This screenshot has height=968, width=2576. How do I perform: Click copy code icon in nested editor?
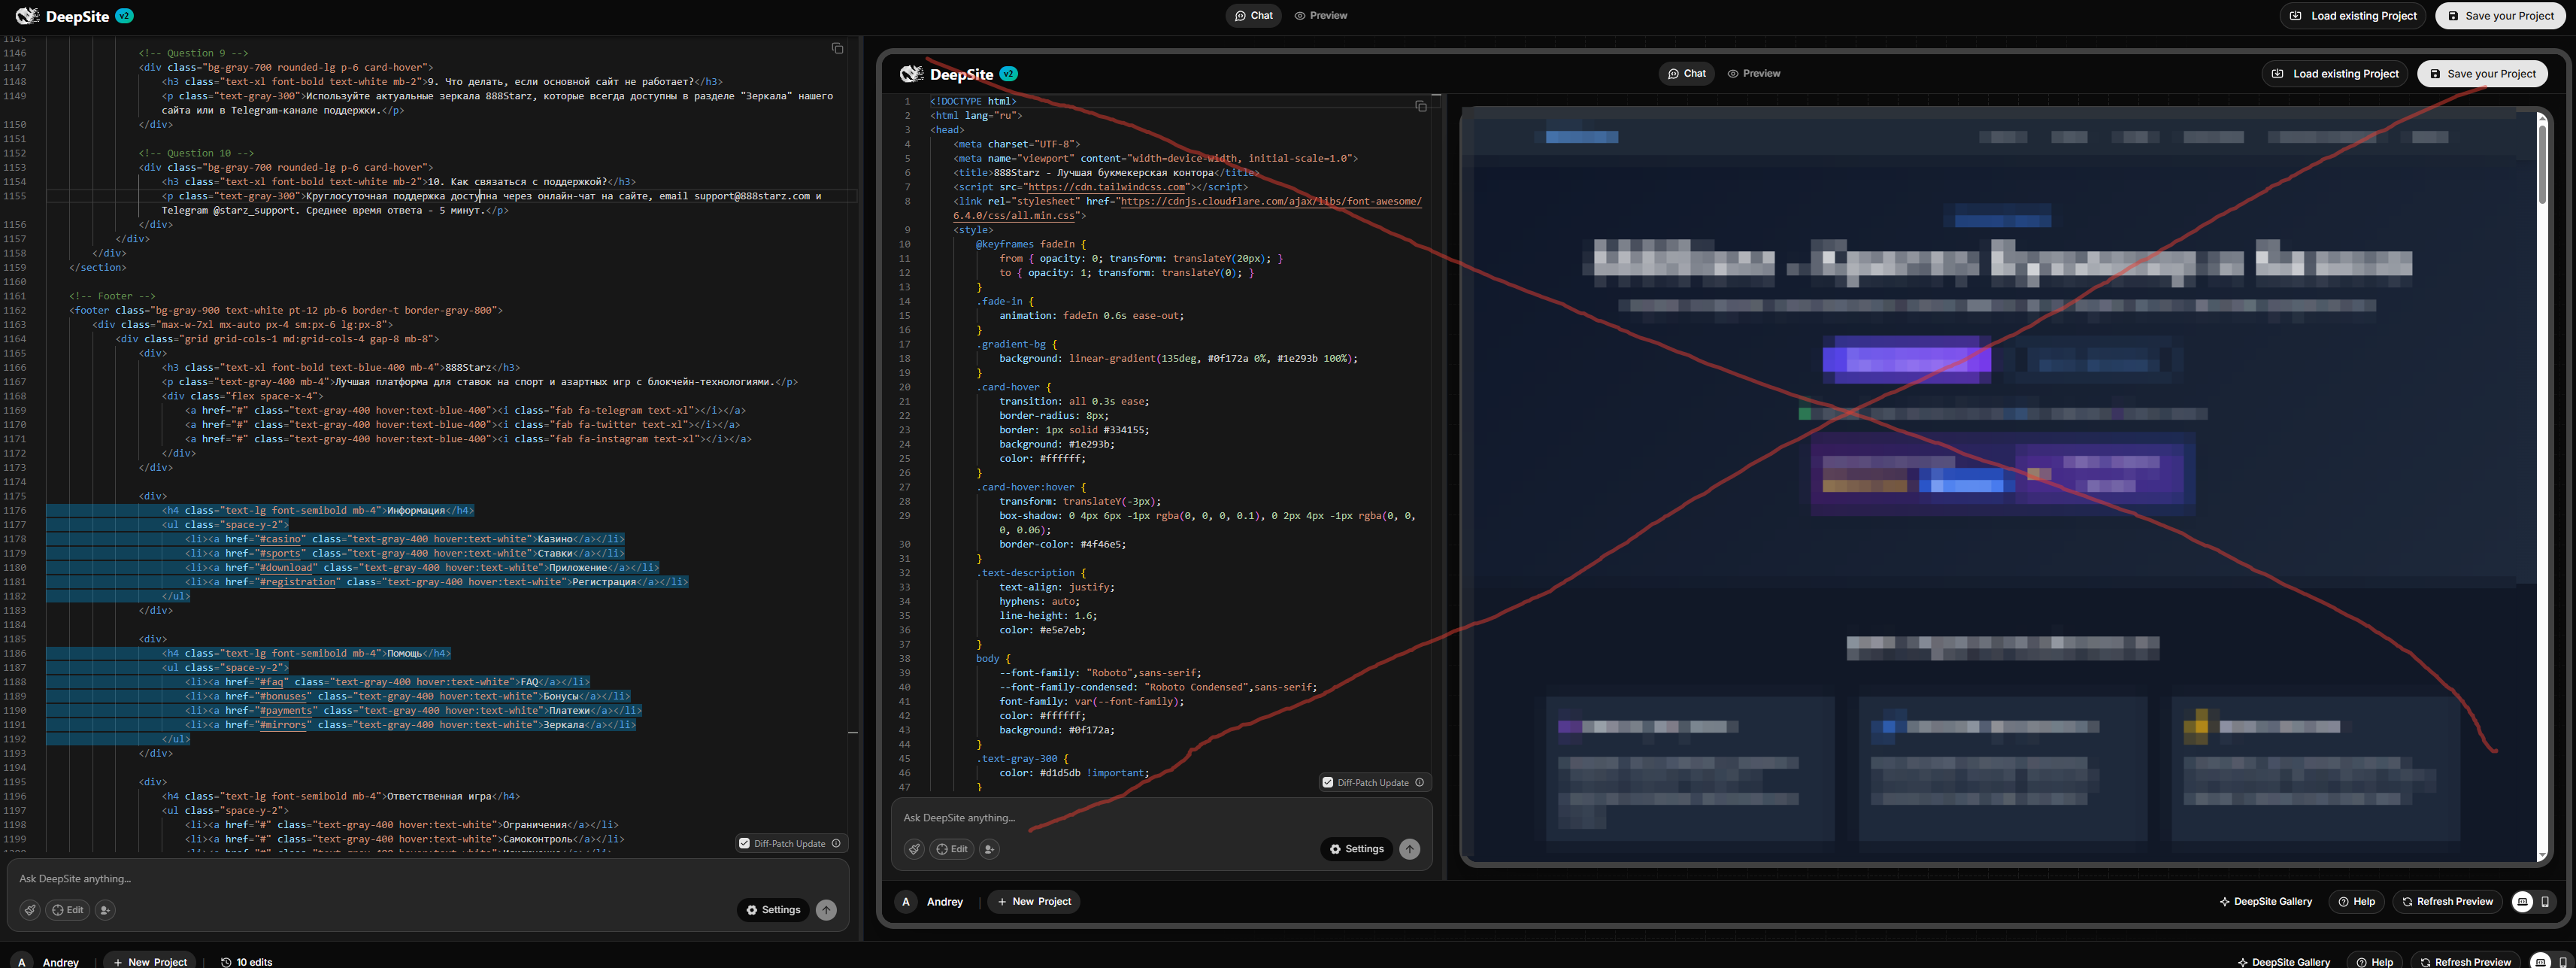click(x=1420, y=106)
